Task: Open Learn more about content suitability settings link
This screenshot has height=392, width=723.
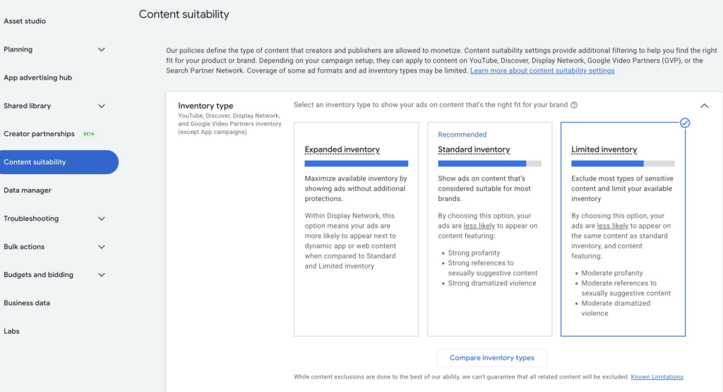Action: coord(542,71)
